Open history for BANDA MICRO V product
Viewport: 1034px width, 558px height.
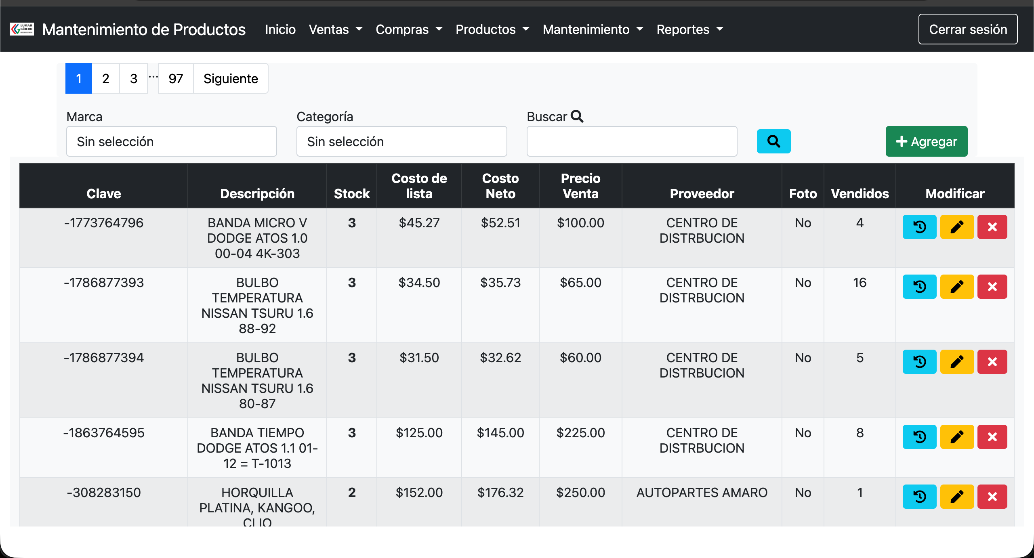click(x=919, y=227)
